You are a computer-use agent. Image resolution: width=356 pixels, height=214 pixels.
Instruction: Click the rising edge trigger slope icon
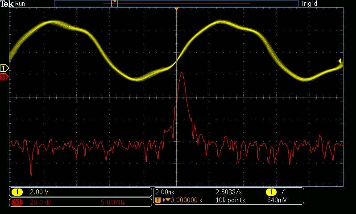click(282, 192)
